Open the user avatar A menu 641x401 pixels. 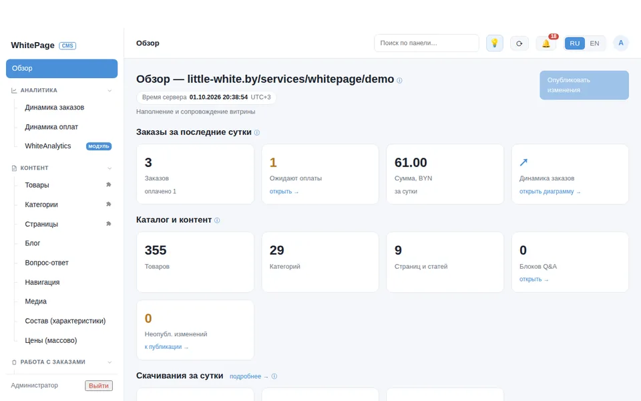click(x=620, y=43)
